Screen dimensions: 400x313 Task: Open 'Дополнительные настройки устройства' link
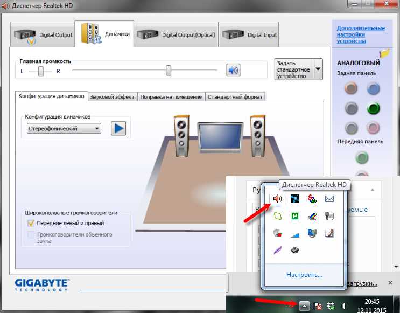click(360, 34)
